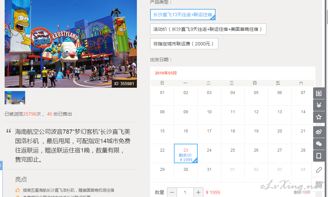Click the 日 weekday column header
The height and width of the screenshot is (197, 328).
tap(162, 83)
